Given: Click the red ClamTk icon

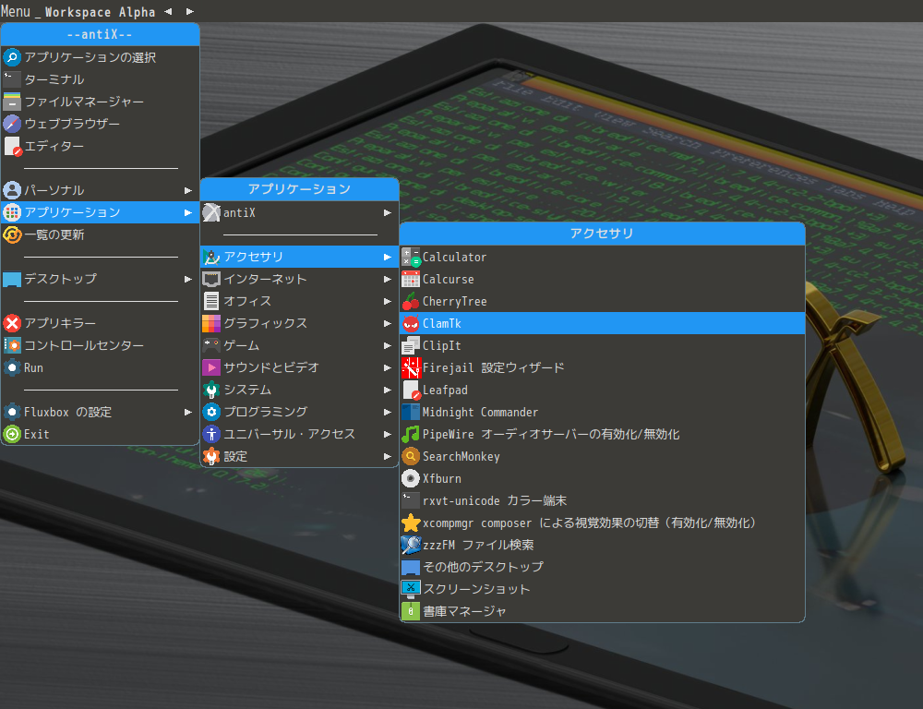Looking at the screenshot, I should pos(411,323).
